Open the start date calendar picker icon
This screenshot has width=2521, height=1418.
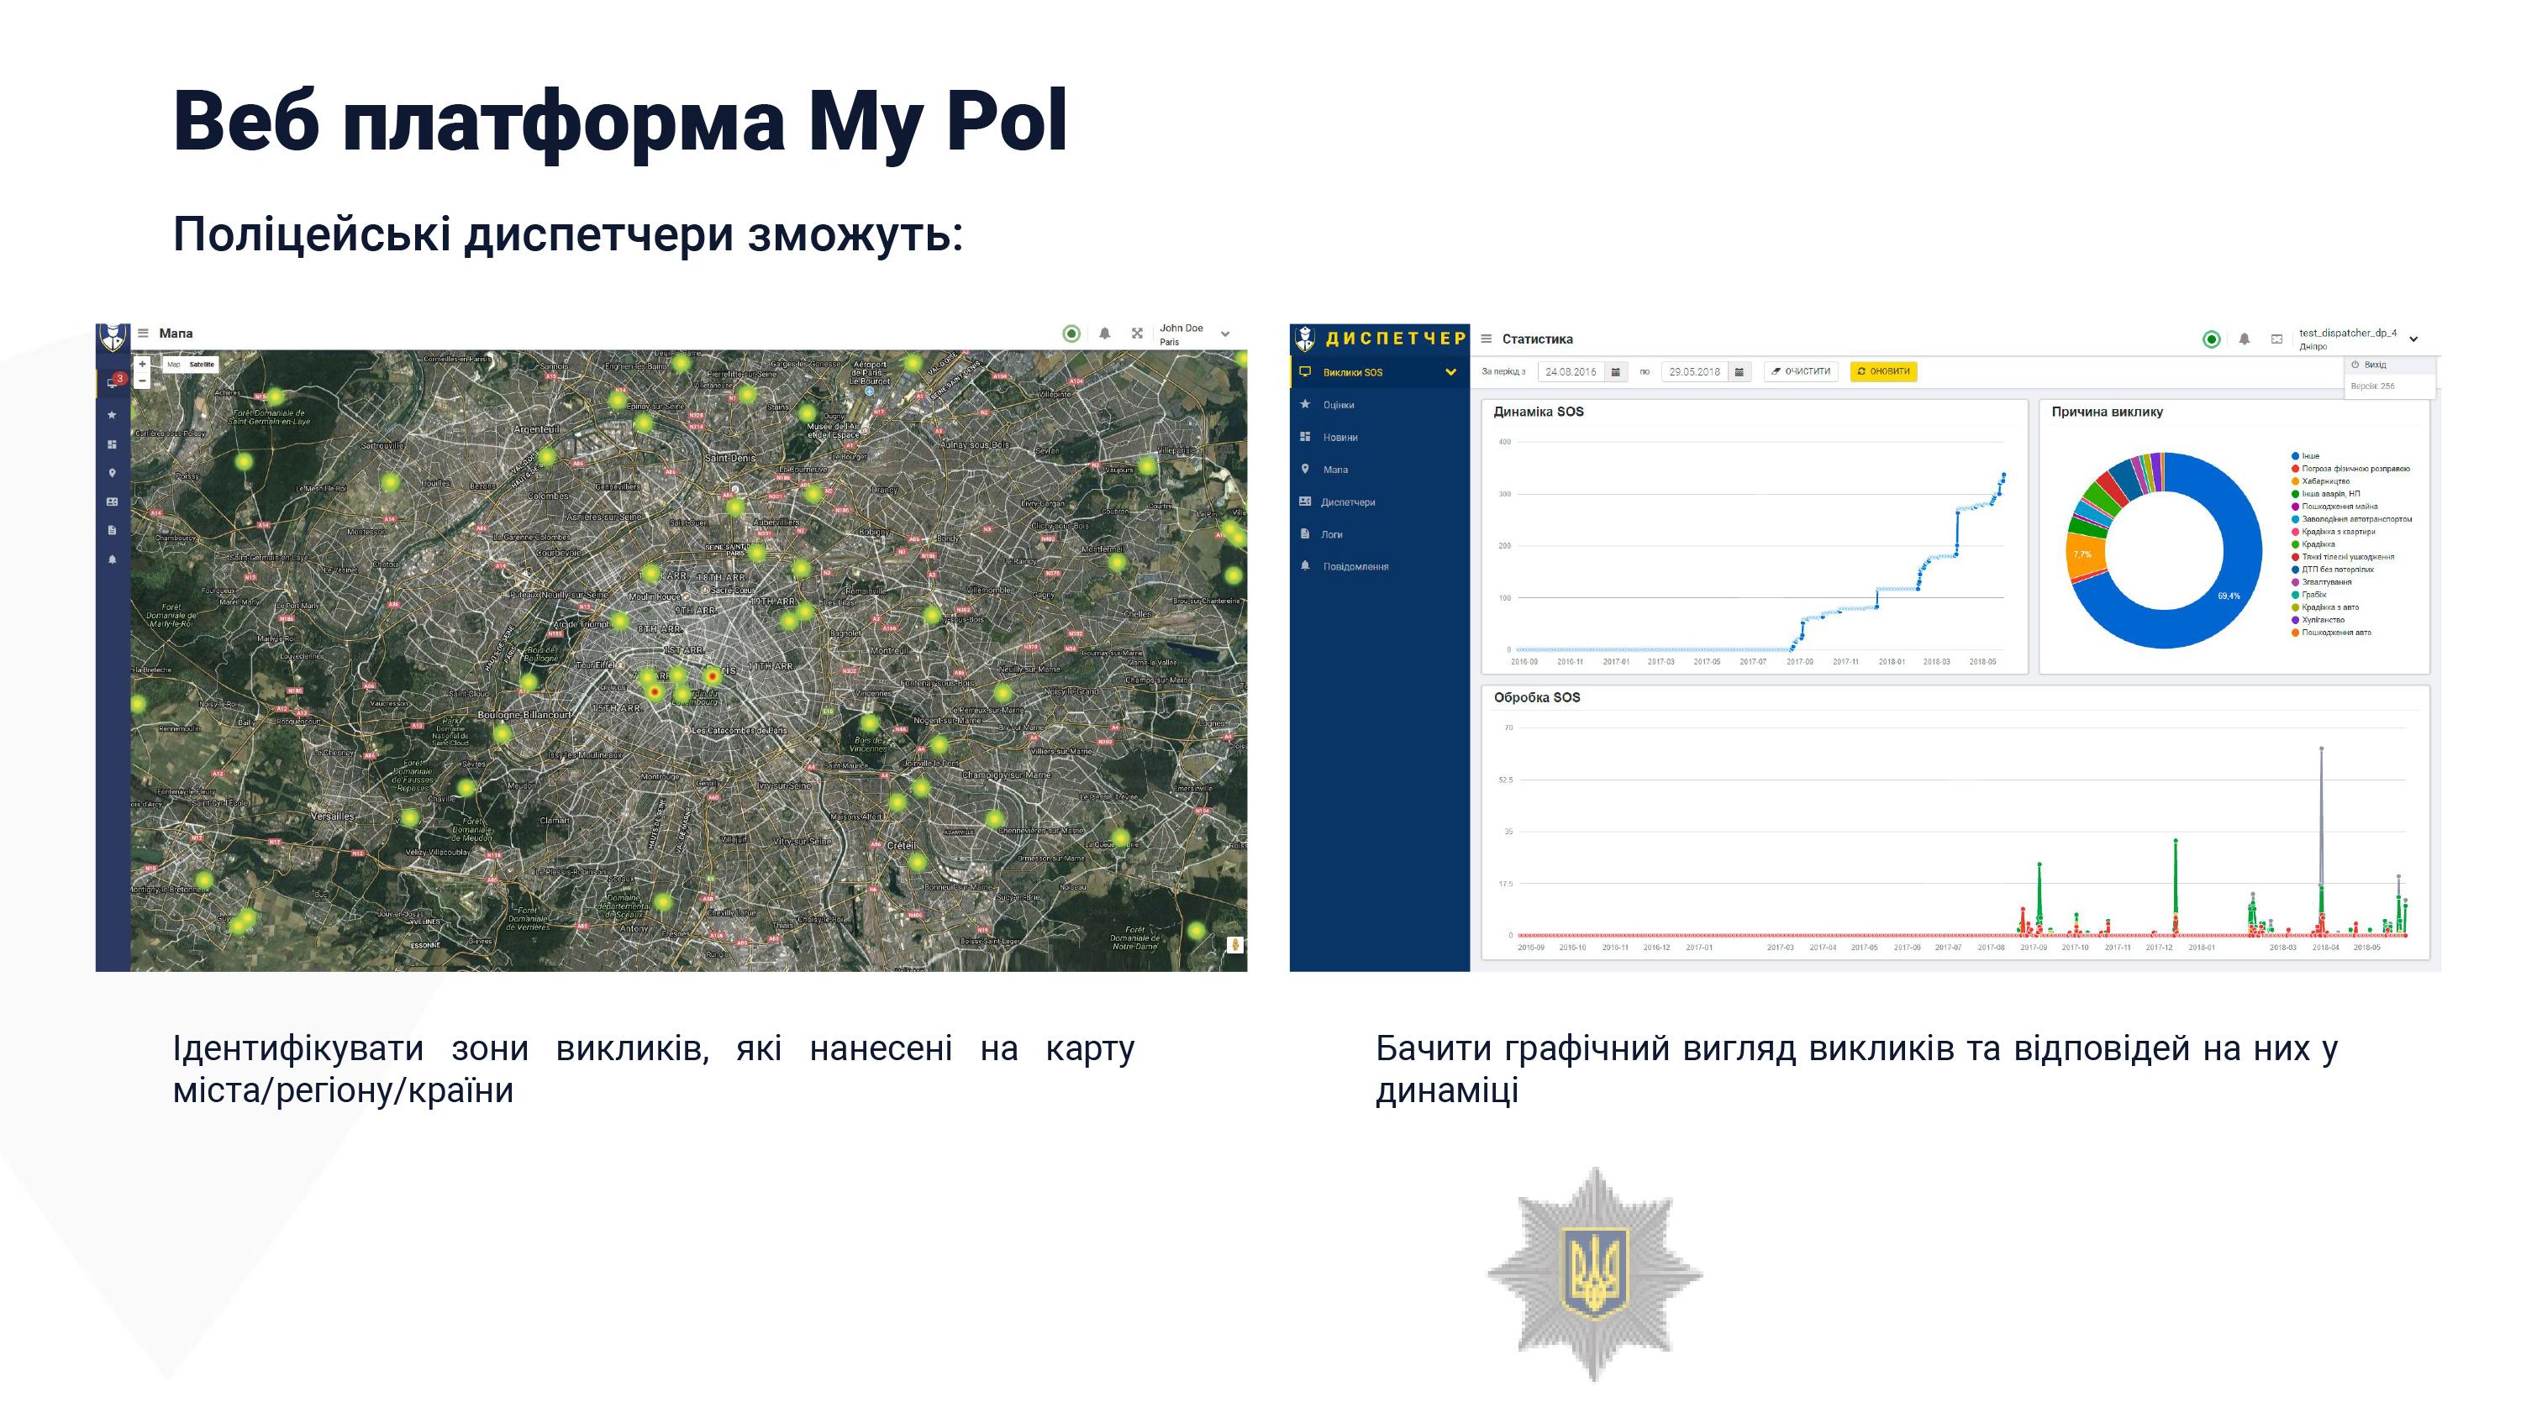click(1616, 372)
